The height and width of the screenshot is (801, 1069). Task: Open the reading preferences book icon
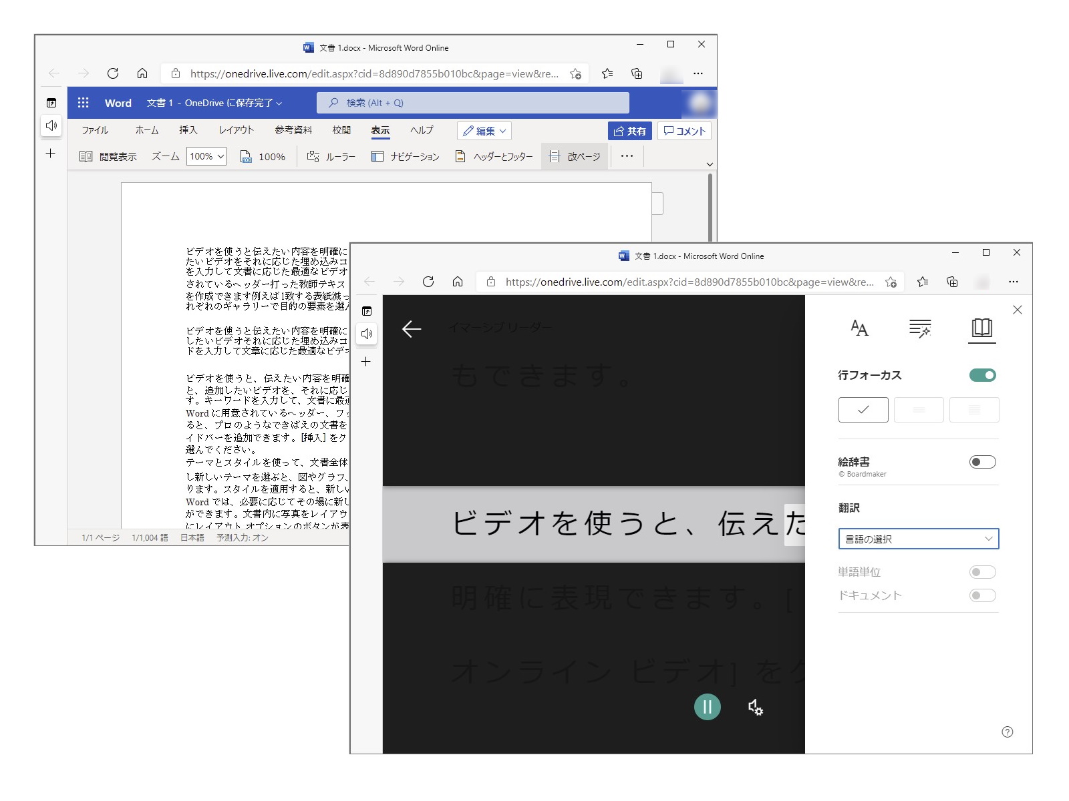pos(981,328)
